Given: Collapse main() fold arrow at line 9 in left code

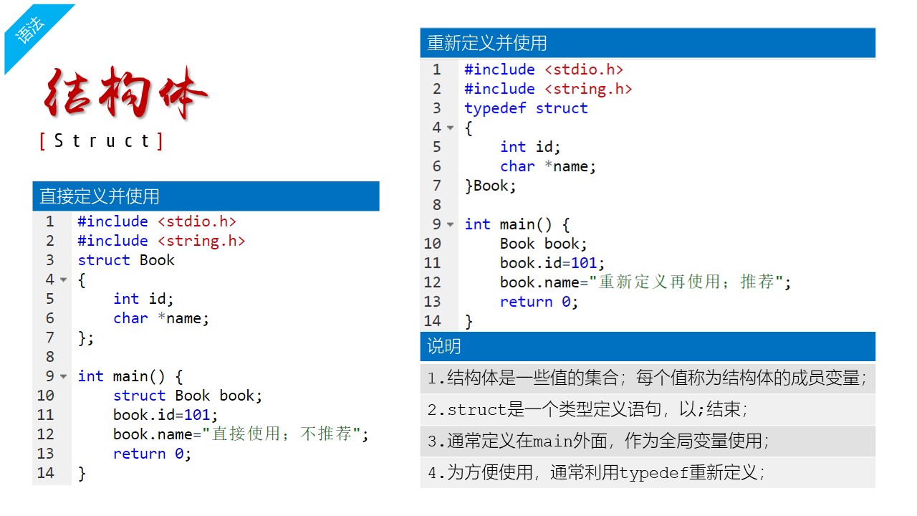Looking at the screenshot, I should (63, 377).
